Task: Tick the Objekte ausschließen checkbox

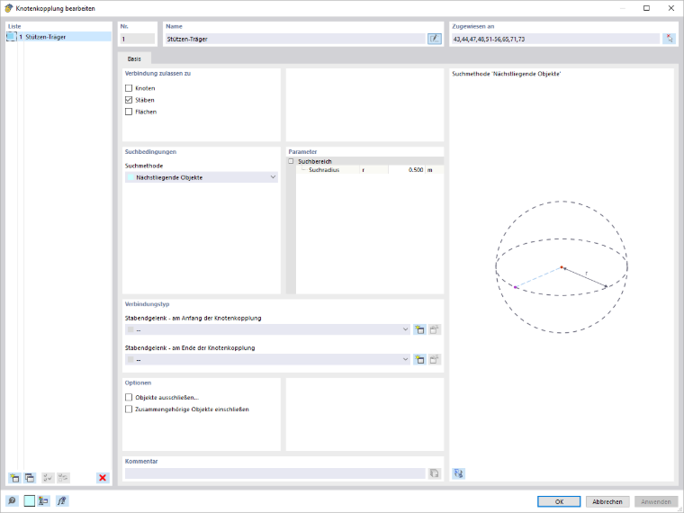Action: point(129,398)
